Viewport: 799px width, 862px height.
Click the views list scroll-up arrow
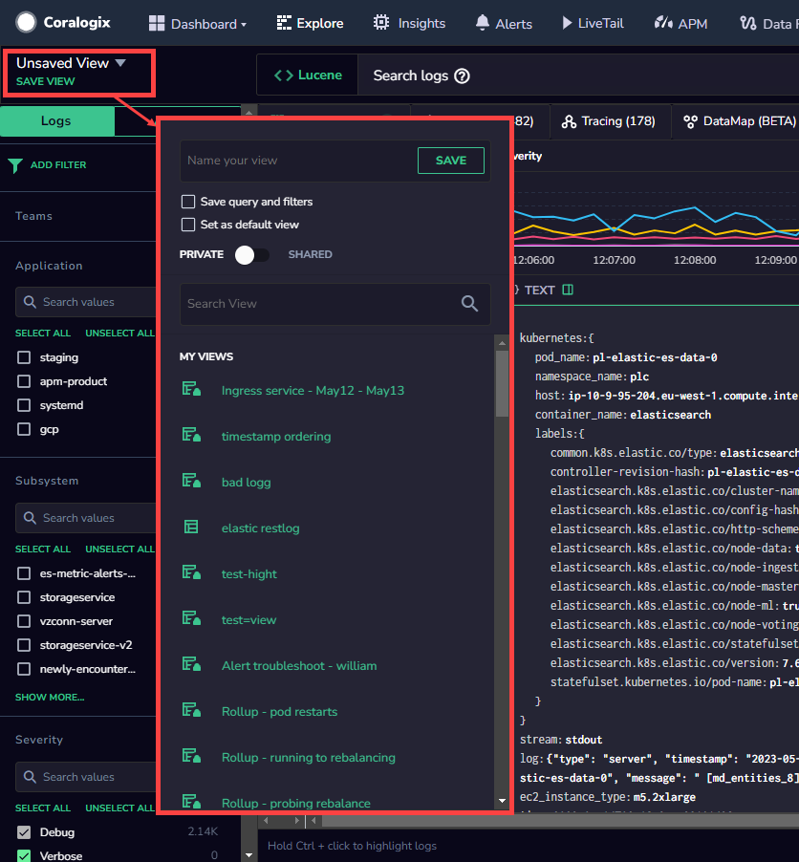[x=502, y=343]
